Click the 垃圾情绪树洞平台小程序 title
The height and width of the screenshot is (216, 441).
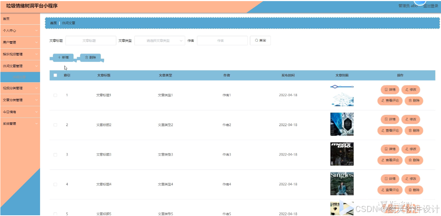click(32, 6)
